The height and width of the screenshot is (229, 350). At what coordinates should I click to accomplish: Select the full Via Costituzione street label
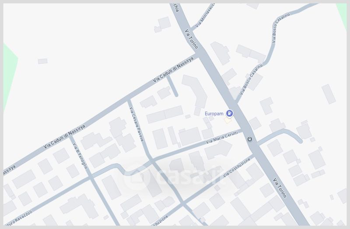pos(236,168)
